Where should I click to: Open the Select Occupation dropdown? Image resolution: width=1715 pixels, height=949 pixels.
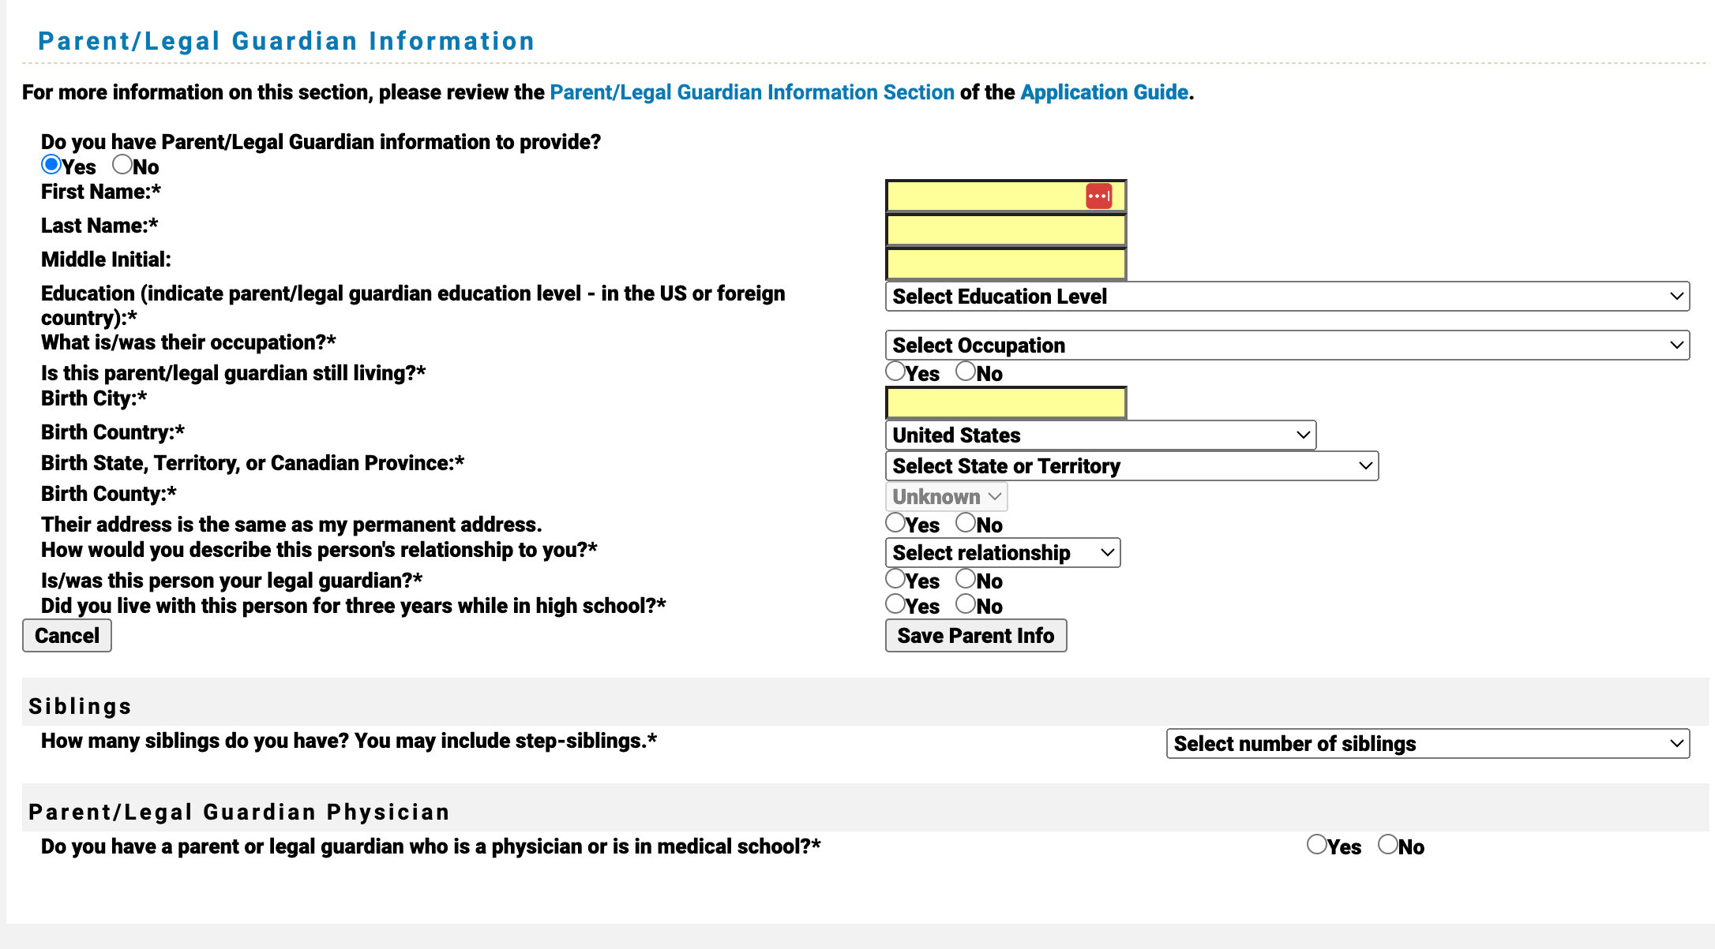(x=1285, y=345)
